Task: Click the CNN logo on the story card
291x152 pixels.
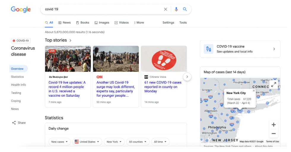Action: pos(99,77)
